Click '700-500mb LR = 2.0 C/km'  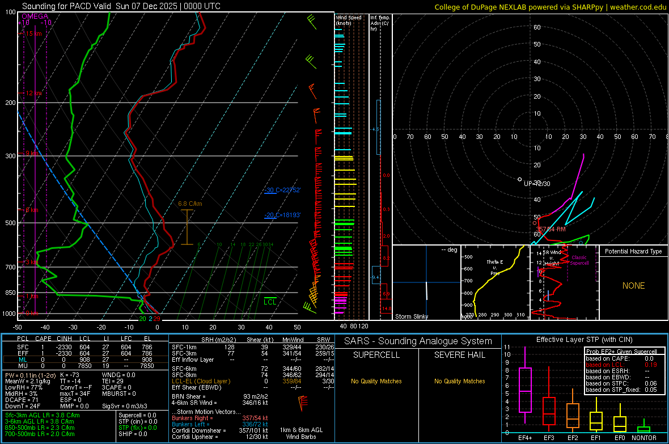(40, 434)
